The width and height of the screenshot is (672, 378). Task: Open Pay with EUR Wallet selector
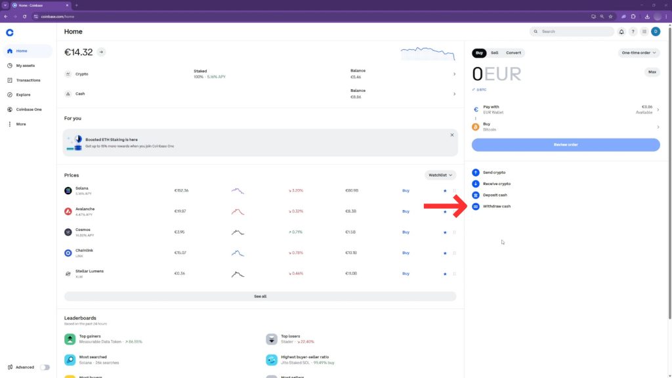pyautogui.click(x=566, y=110)
